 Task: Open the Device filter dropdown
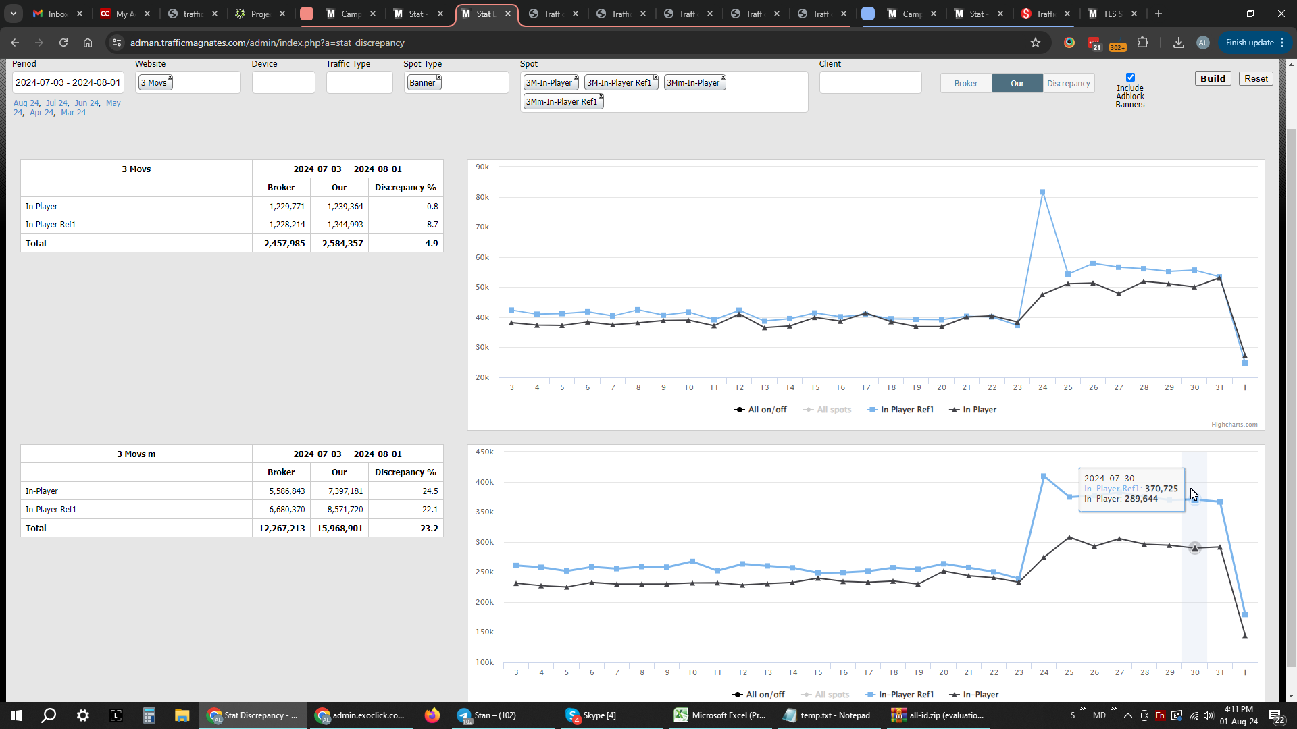click(283, 82)
